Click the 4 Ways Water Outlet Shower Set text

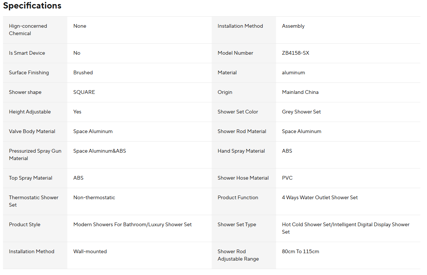pyautogui.click(x=320, y=197)
